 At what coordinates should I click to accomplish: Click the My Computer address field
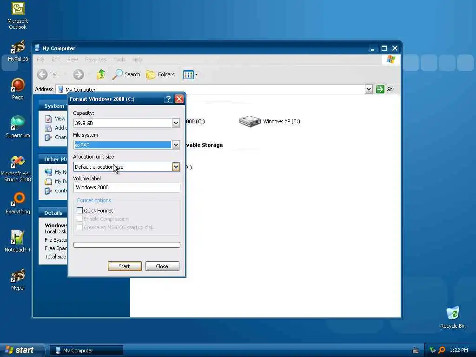pyautogui.click(x=211, y=89)
